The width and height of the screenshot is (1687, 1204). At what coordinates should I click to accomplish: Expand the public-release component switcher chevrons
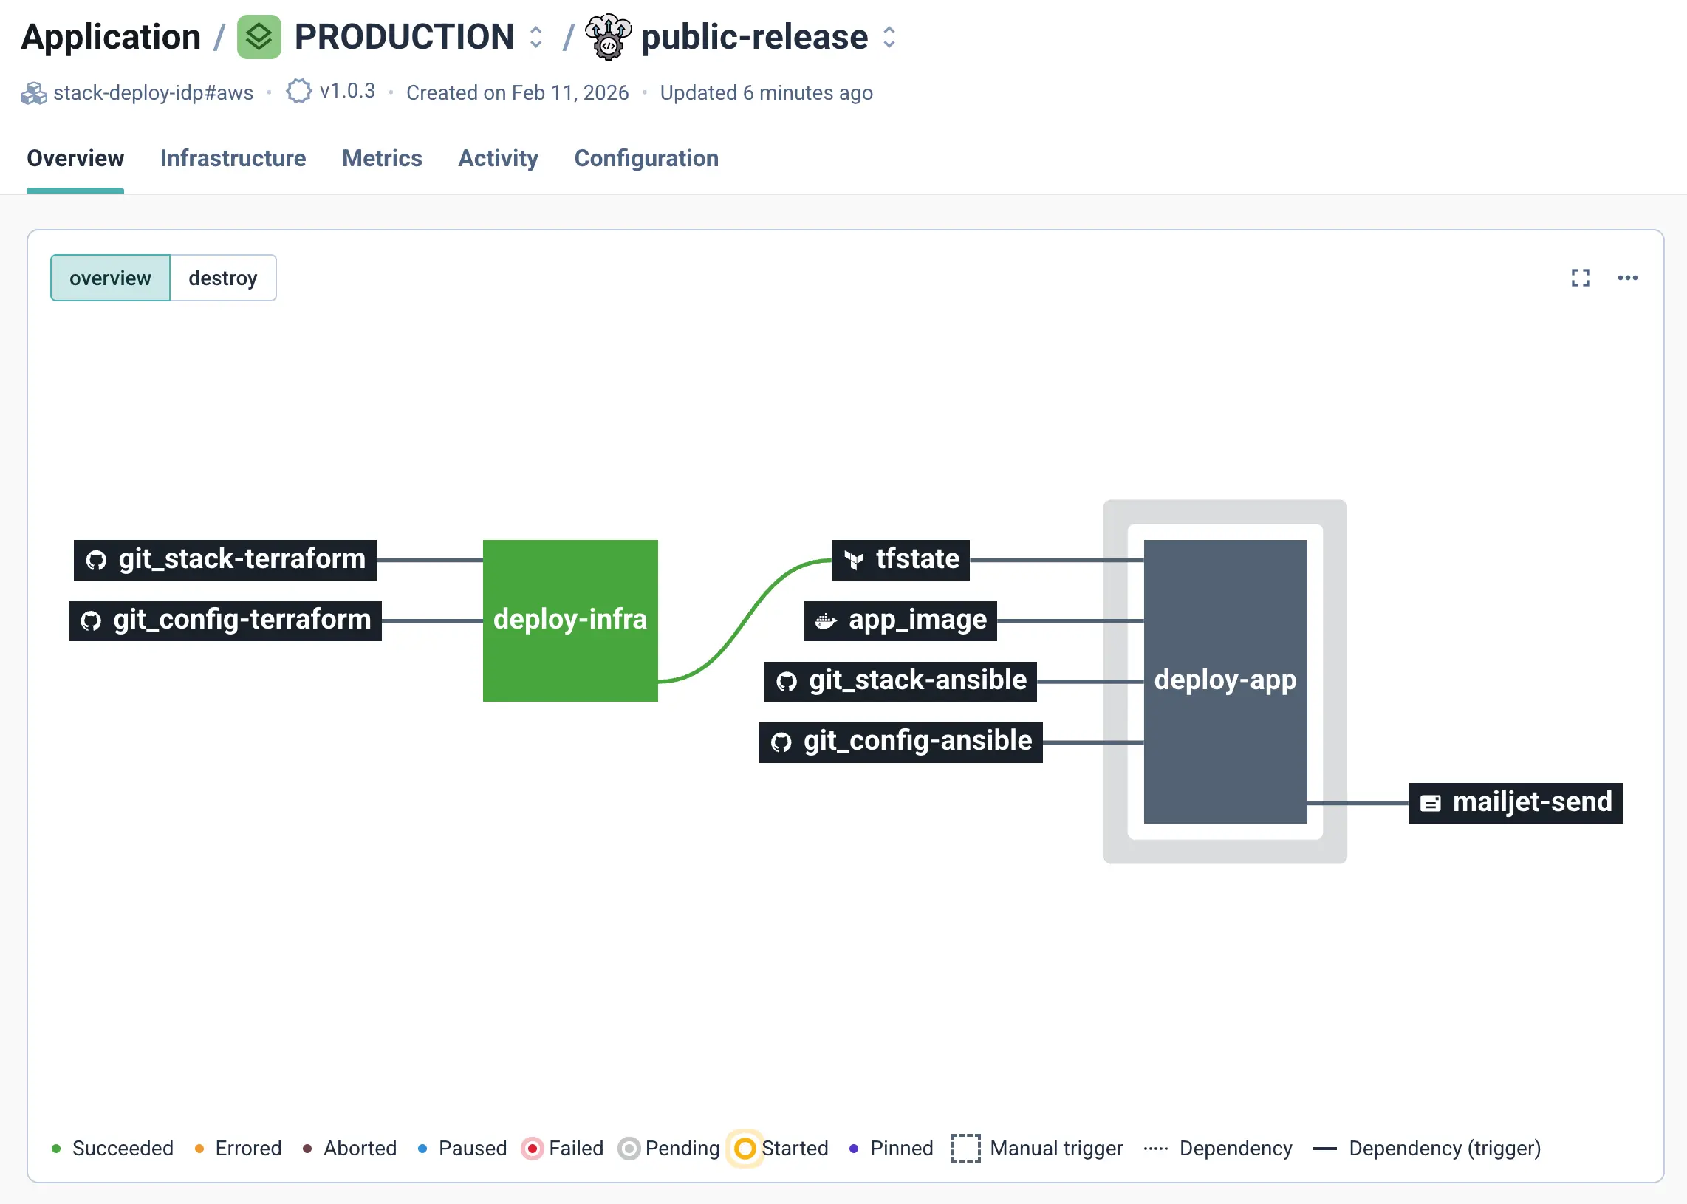889,36
